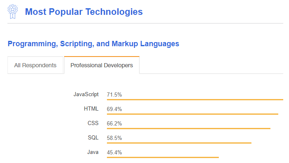Click the award ribbon badge icon

click(12, 12)
